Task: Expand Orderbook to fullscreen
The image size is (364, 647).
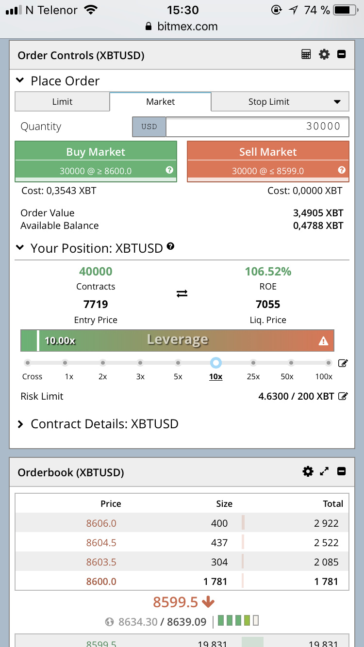Action: tap(325, 471)
